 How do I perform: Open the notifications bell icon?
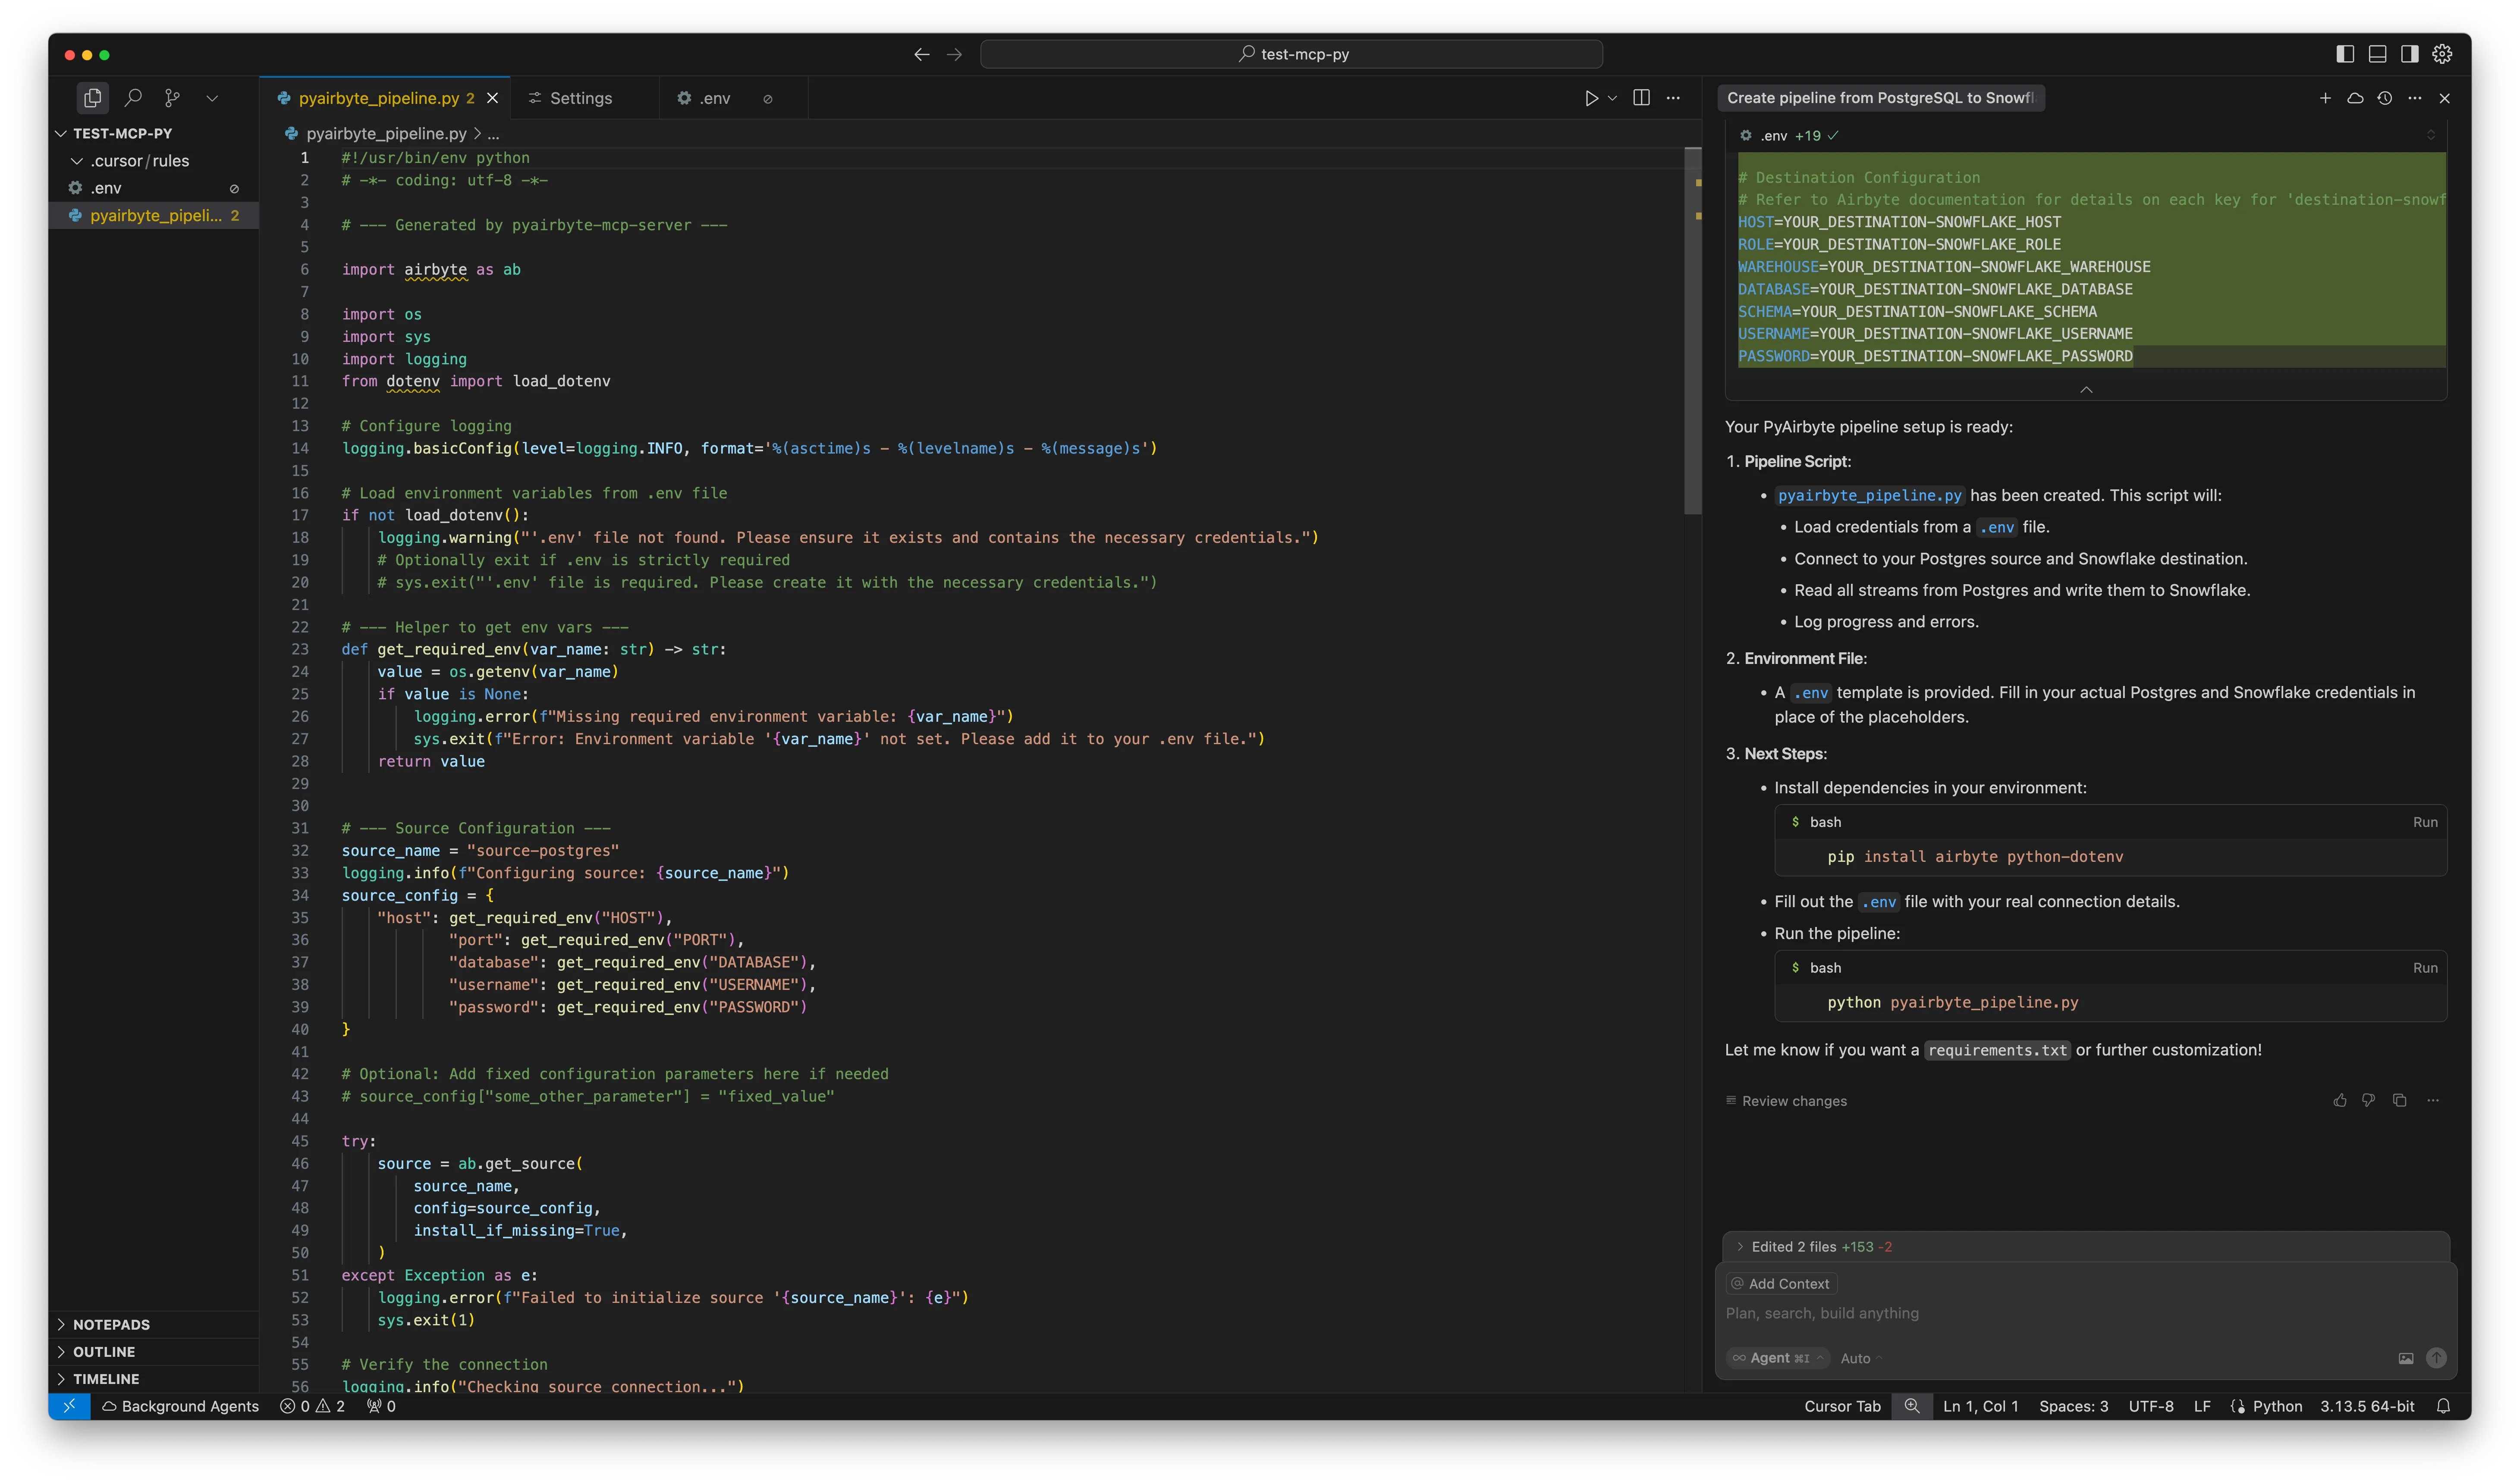tap(2443, 1406)
